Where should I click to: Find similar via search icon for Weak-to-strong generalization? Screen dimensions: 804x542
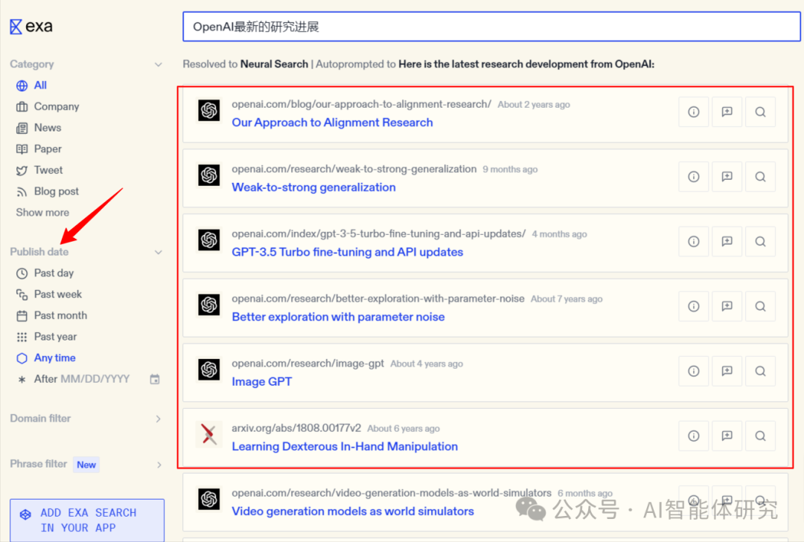(x=760, y=177)
